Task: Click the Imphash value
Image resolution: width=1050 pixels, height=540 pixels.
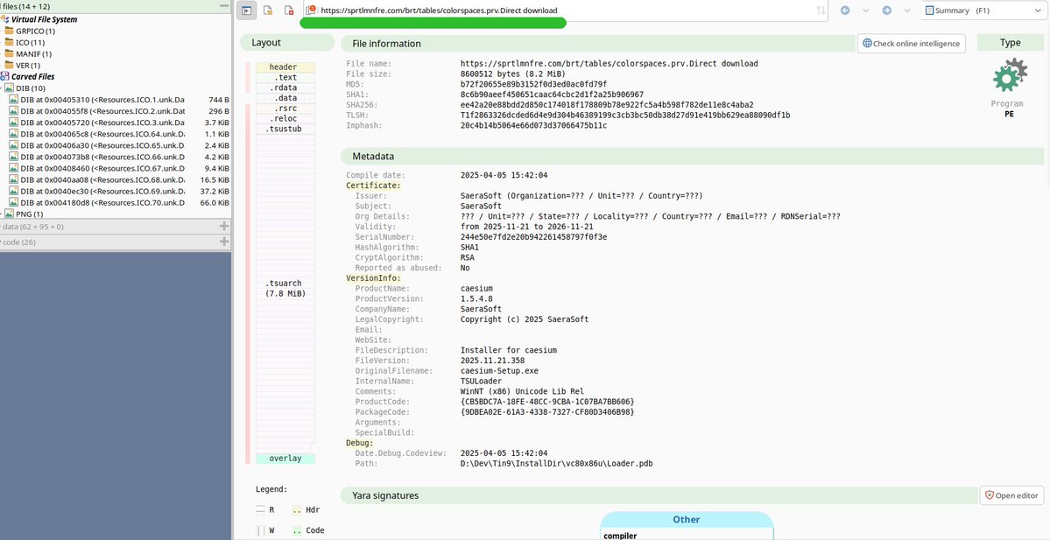Action: (533, 126)
